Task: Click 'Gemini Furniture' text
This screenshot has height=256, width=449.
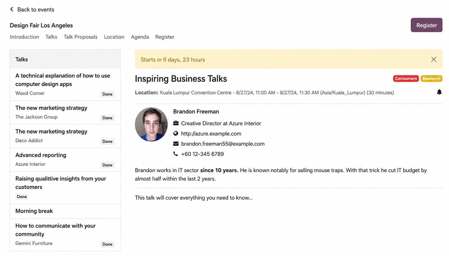Action: click(34, 243)
